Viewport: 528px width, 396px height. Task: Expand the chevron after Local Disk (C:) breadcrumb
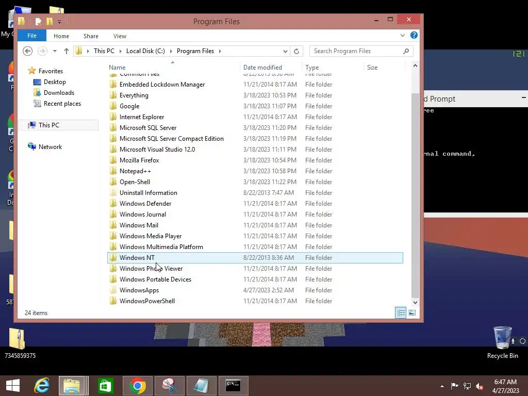(171, 51)
